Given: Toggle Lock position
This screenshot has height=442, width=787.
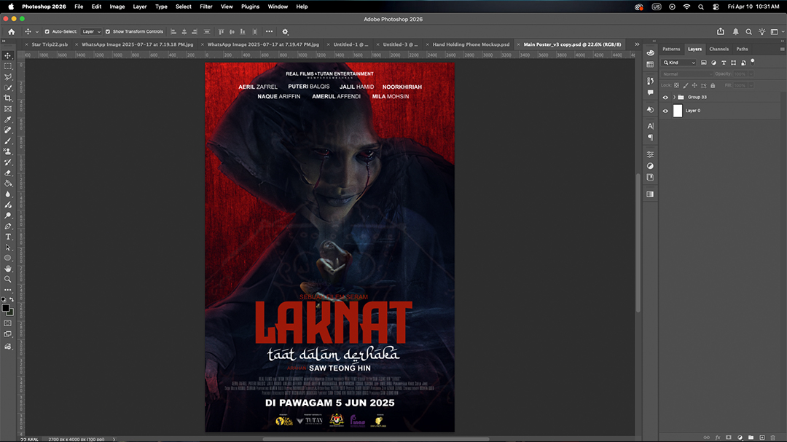Looking at the screenshot, I should pos(694,86).
